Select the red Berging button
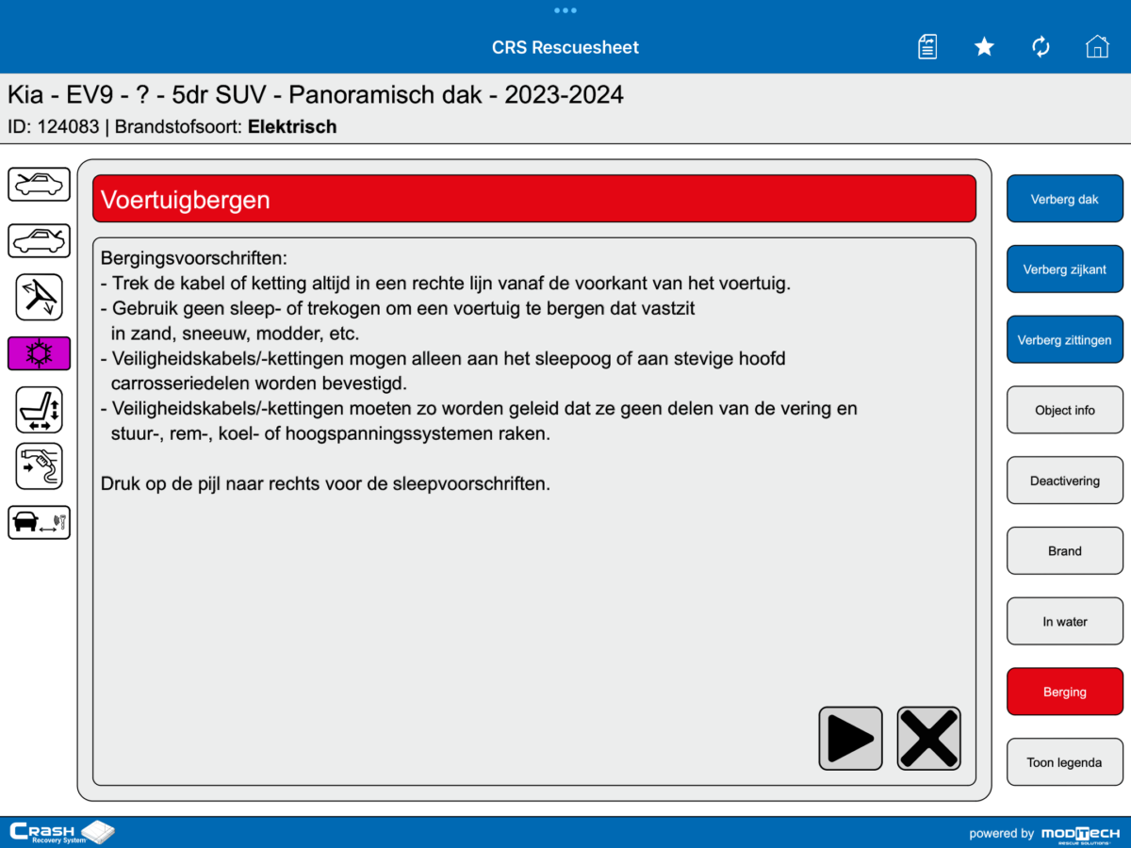The height and width of the screenshot is (848, 1131). point(1065,692)
